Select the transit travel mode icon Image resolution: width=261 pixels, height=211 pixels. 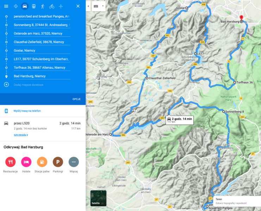(x=33, y=6)
